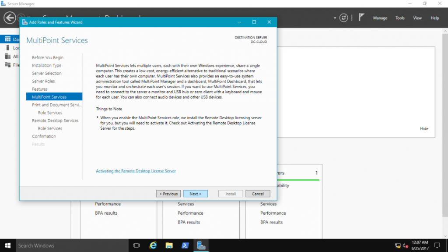Open the notifications flag icon
This screenshot has width=448, height=252.
[x=361, y=17]
